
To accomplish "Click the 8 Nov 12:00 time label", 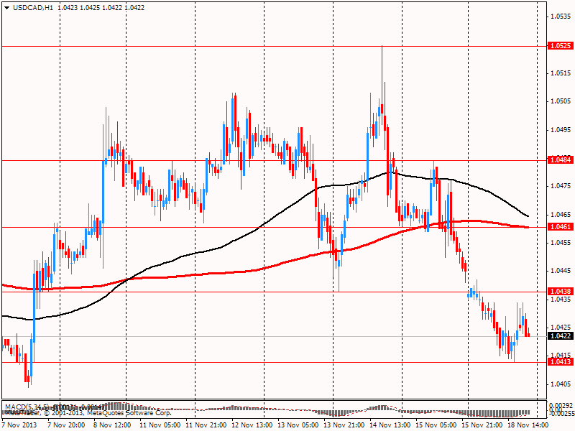I will point(112,425).
